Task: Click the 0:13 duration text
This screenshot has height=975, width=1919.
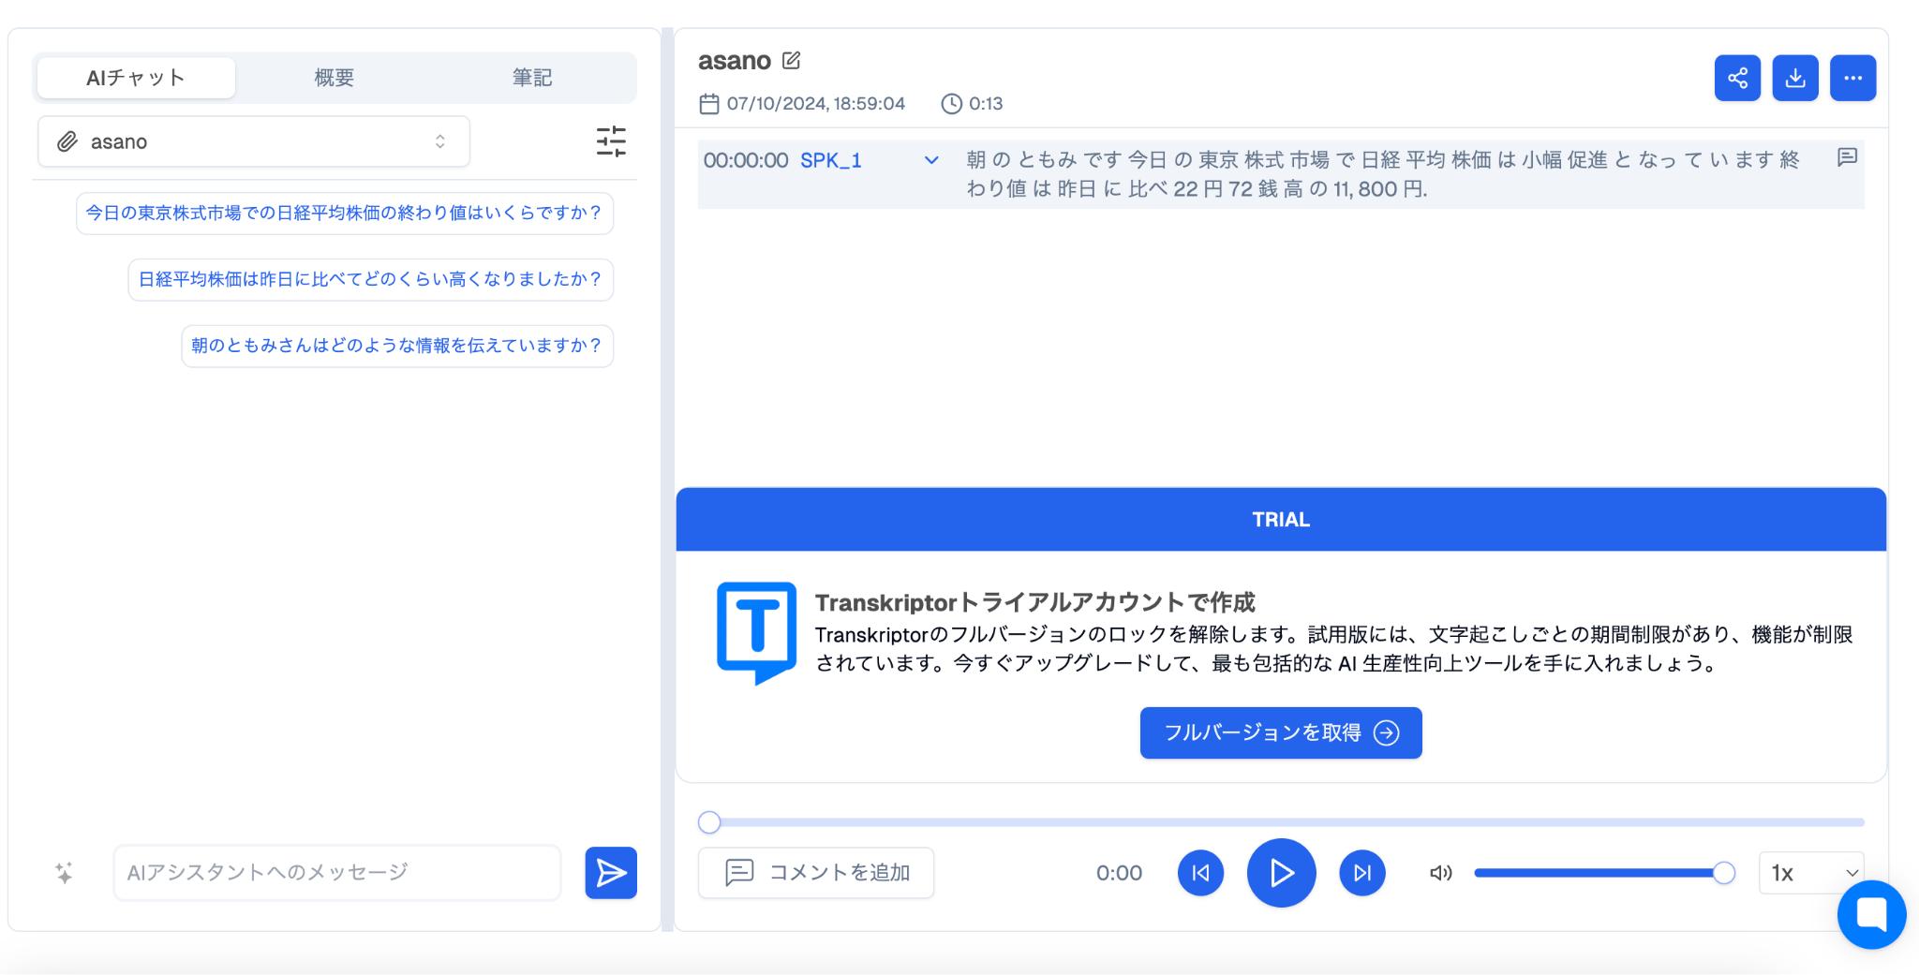Action: [x=986, y=103]
